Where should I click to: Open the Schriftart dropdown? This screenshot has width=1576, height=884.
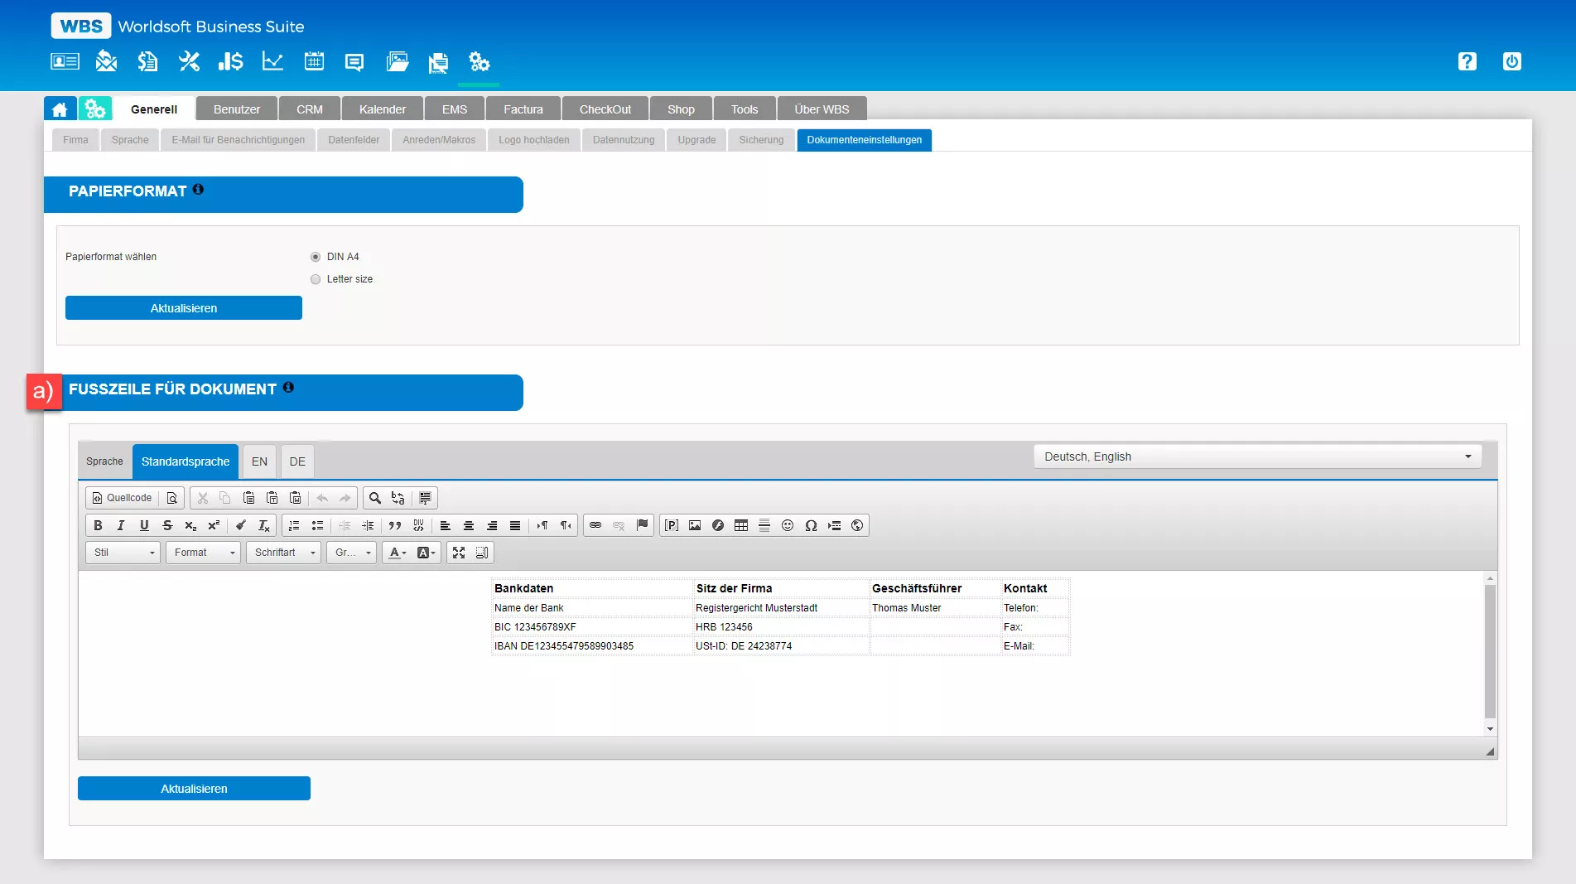(284, 553)
